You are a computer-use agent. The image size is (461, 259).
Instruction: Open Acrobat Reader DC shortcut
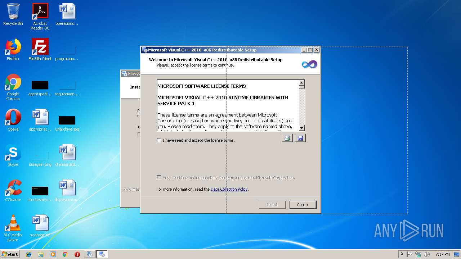coord(40,17)
